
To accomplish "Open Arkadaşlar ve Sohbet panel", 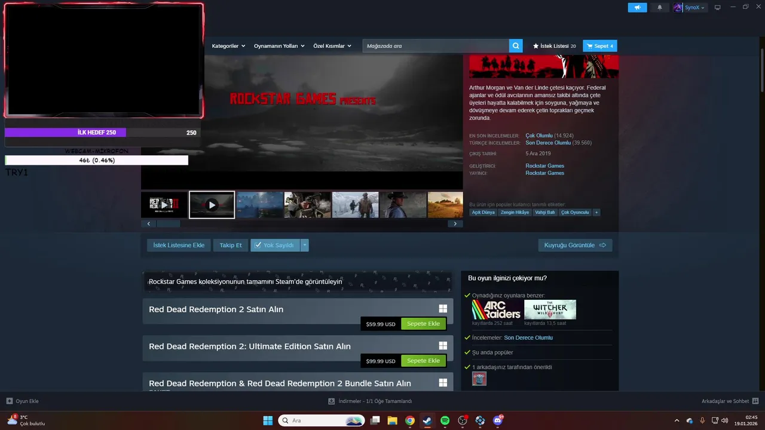I will coord(730,401).
